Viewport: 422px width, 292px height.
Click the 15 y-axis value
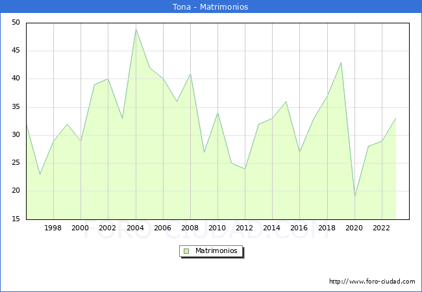16,219
